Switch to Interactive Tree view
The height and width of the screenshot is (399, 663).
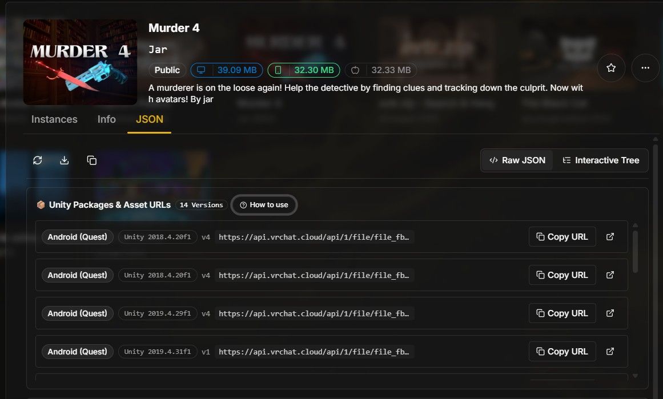coord(600,160)
